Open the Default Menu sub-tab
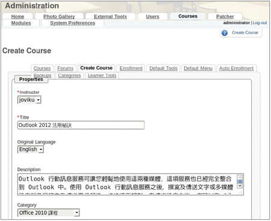Image resolution: width=271 pixels, height=221 pixels. 198,68
